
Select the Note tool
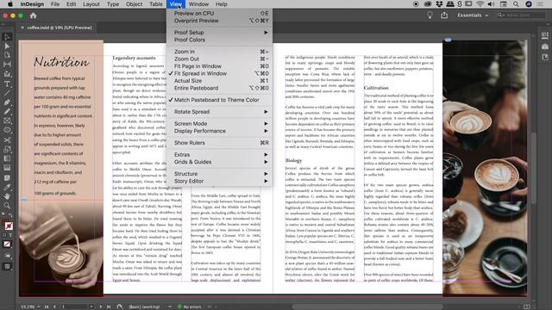(x=7, y=177)
